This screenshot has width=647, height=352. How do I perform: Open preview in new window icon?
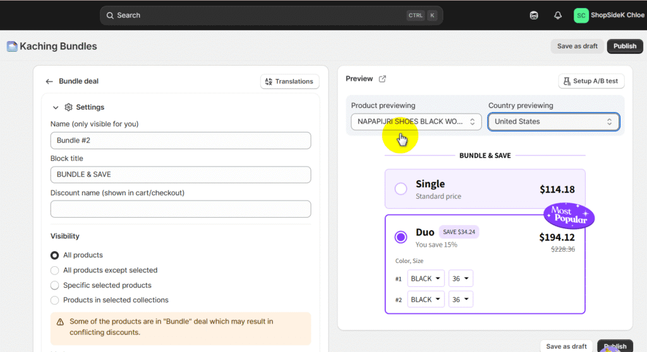coord(382,79)
